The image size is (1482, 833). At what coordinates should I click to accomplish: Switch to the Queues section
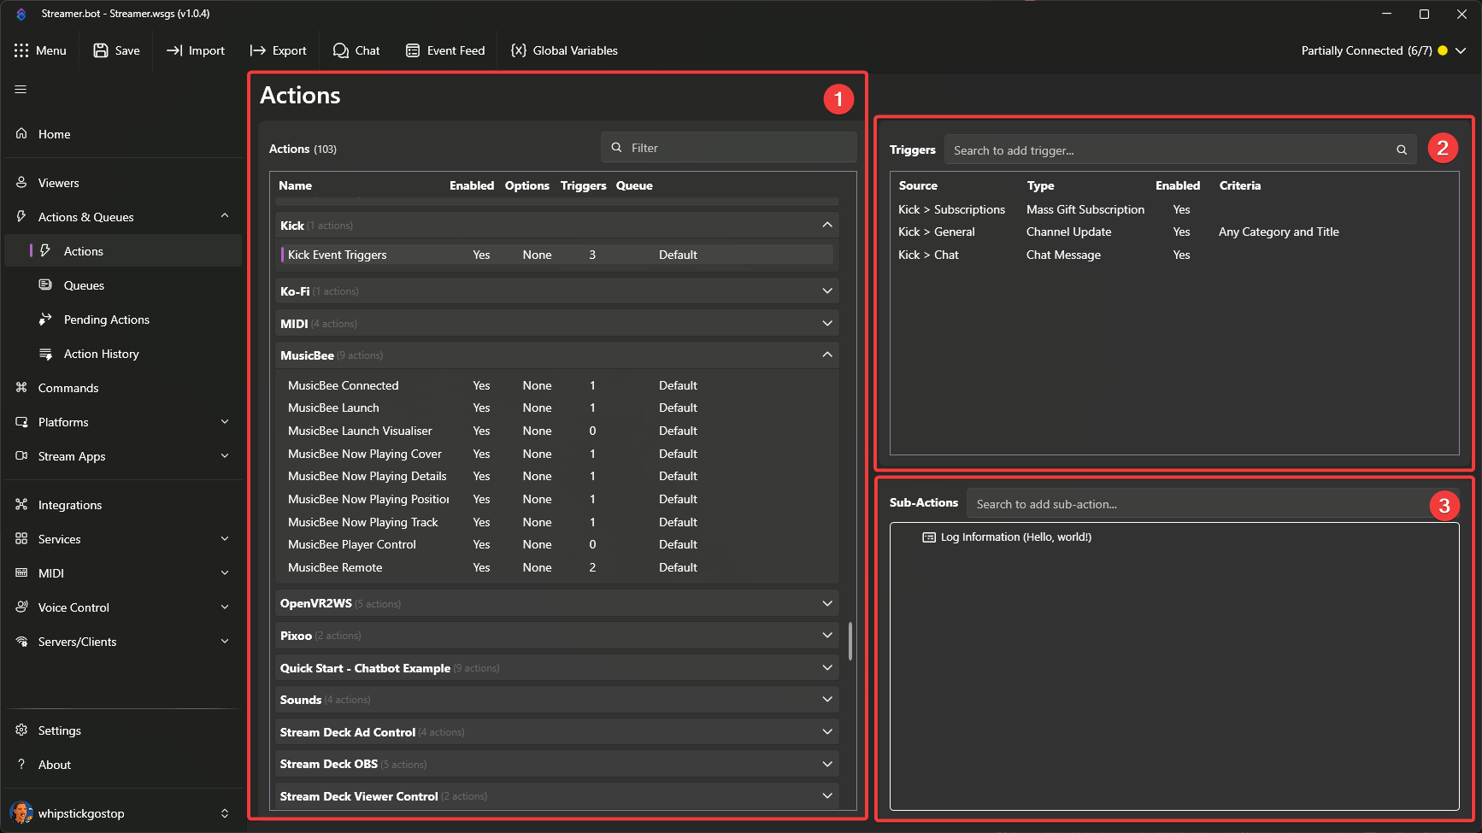point(83,285)
